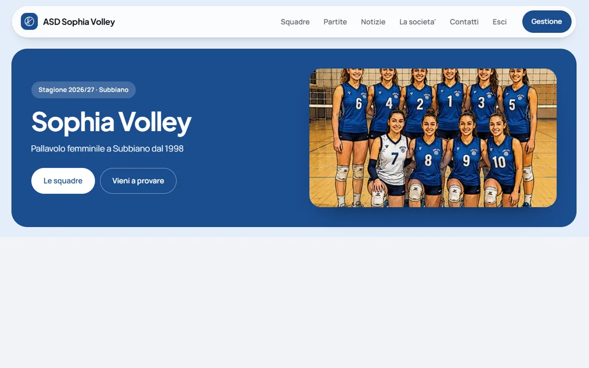This screenshot has height=368, width=589.
Task: Click the Pallavolo femminile a Subbiano dal 1998 text
Action: tap(107, 149)
